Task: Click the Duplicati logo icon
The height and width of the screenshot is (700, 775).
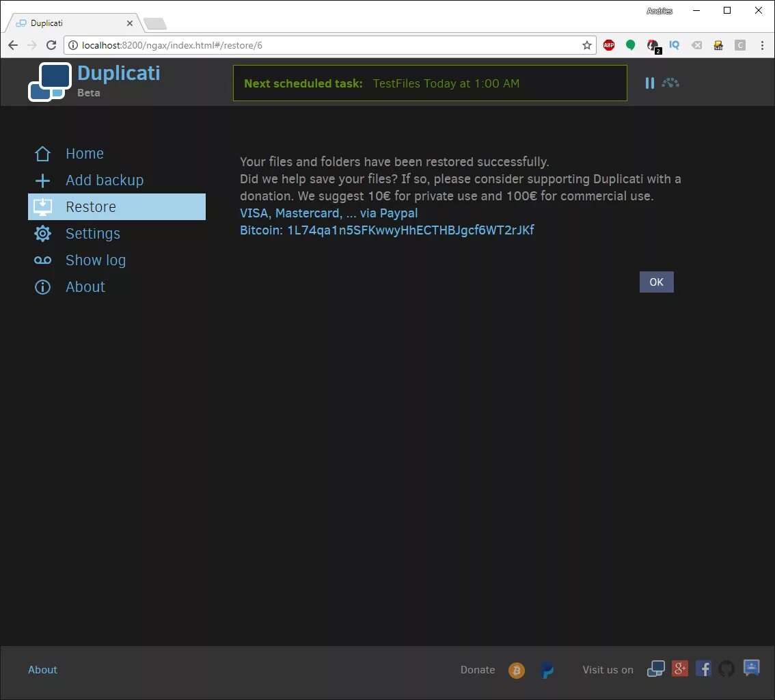Action: (x=50, y=82)
